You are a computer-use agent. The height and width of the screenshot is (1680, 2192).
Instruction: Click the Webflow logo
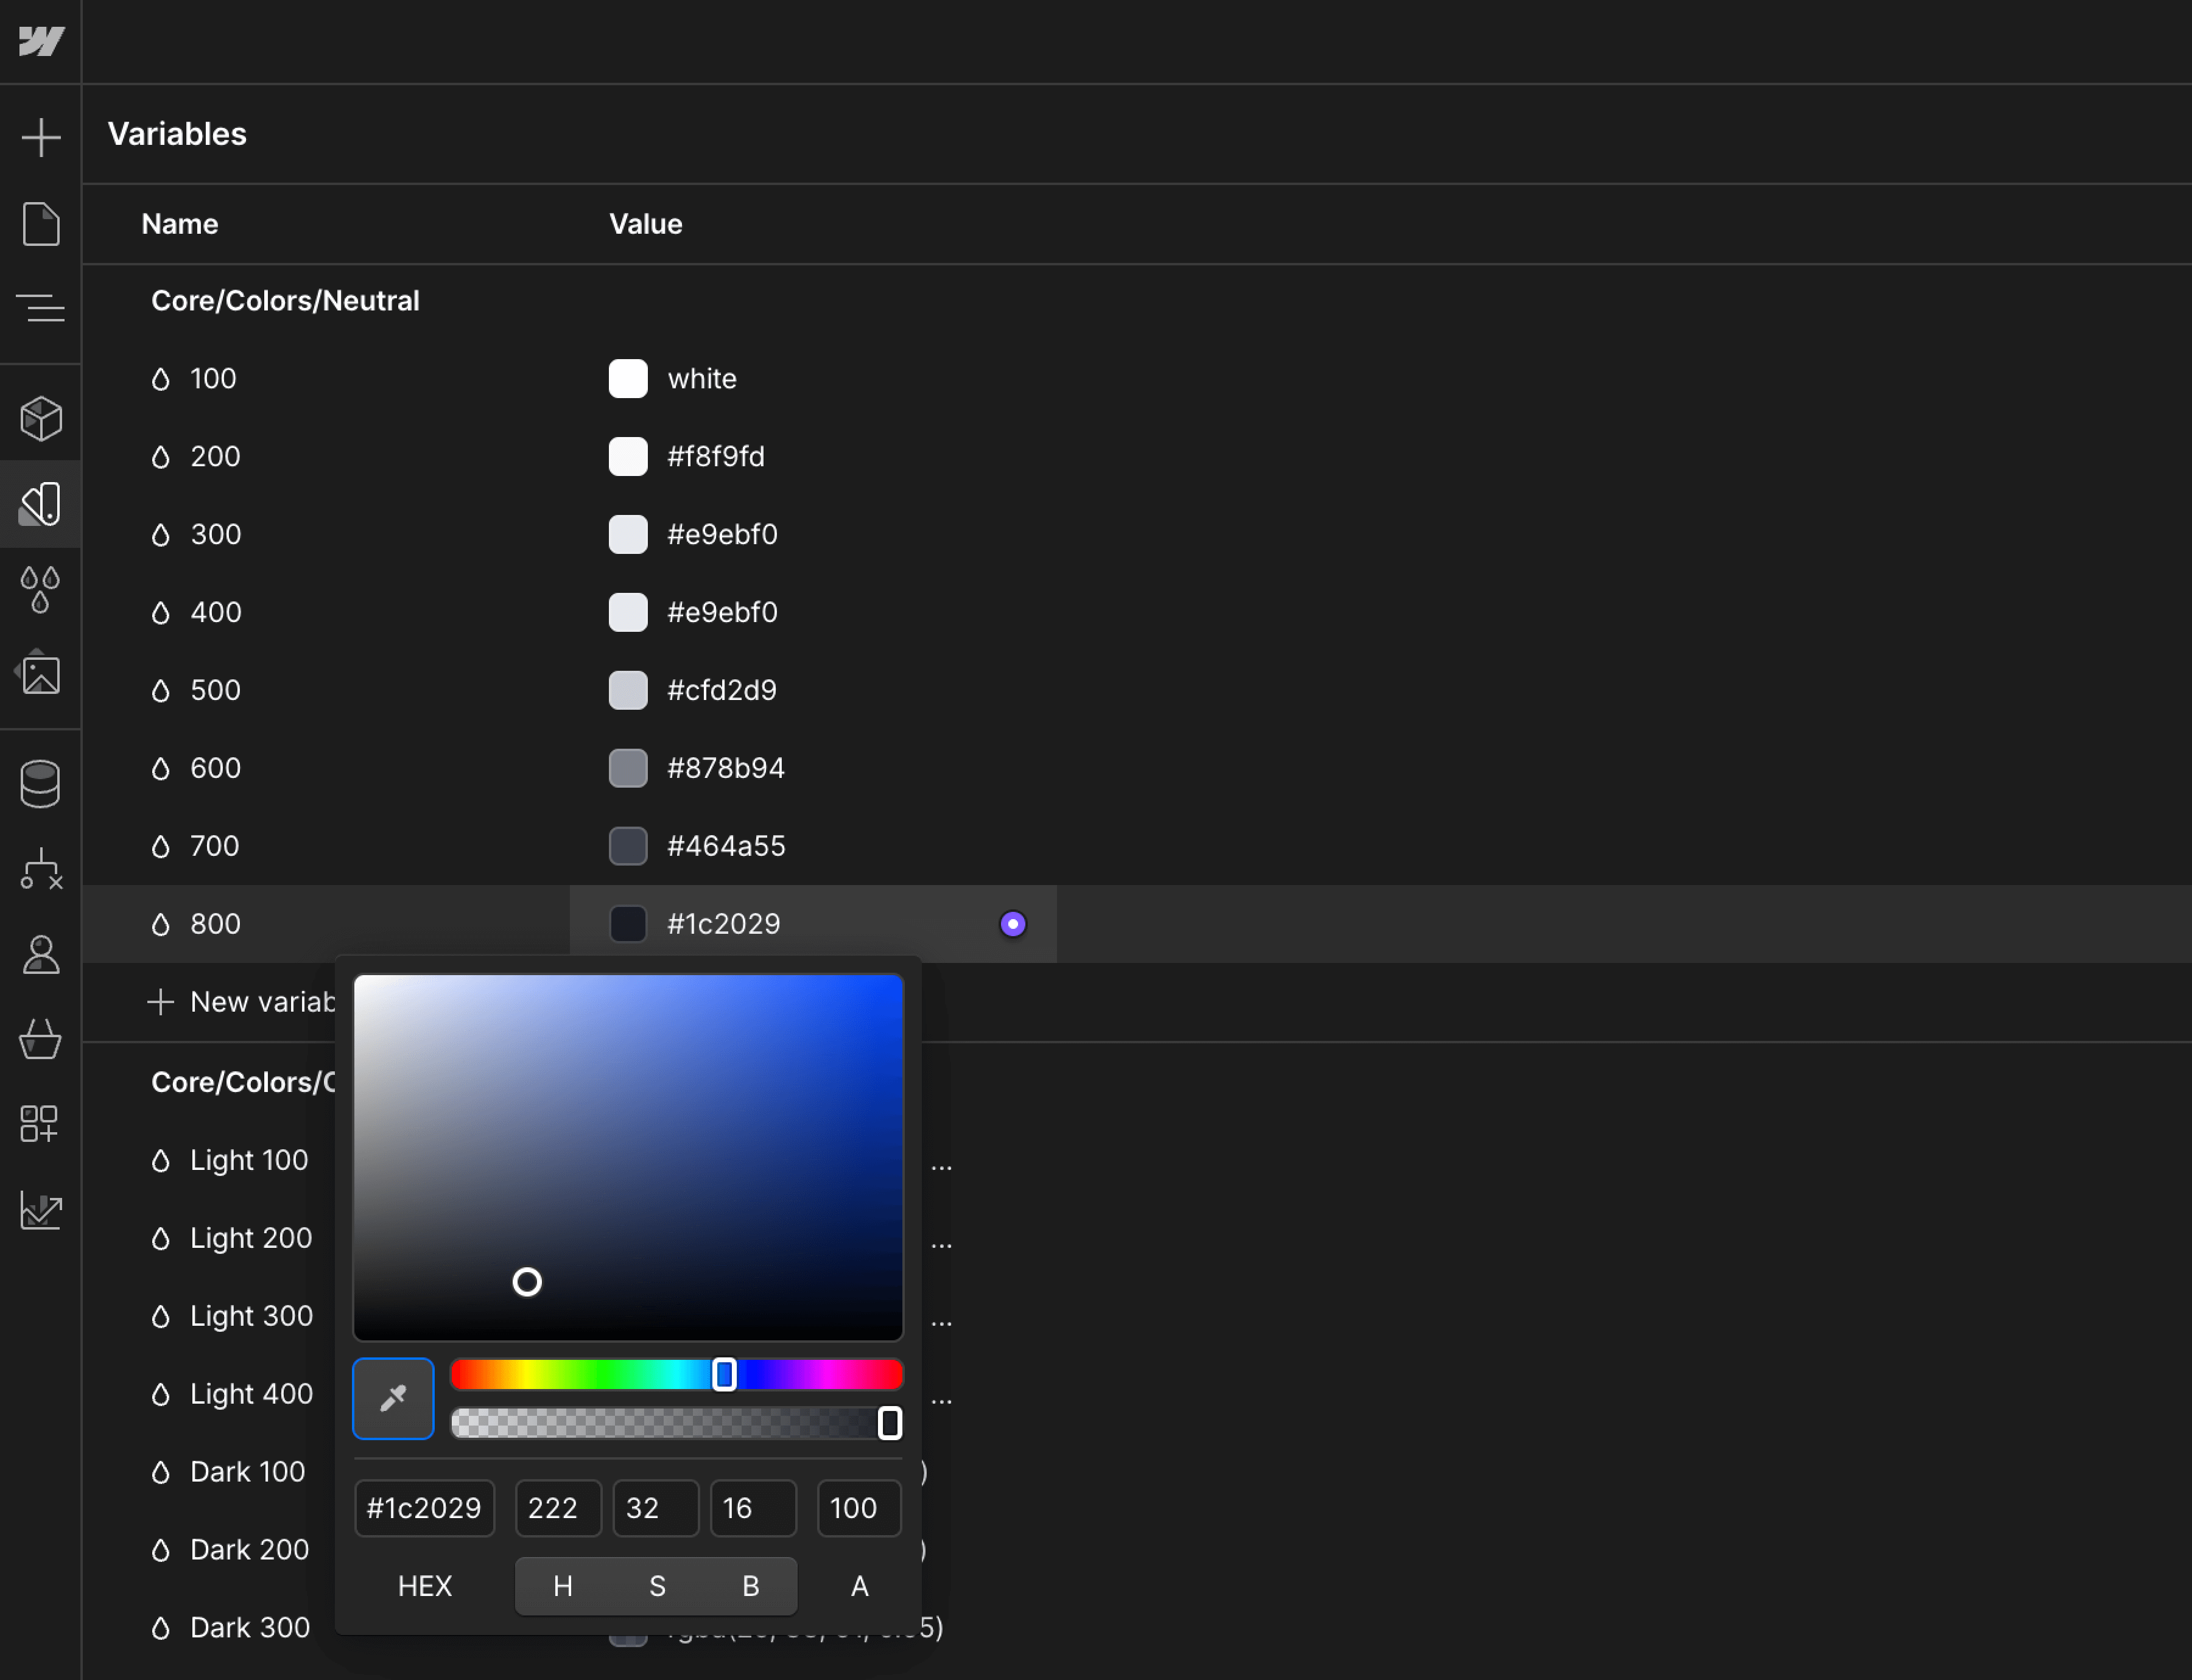point(41,42)
